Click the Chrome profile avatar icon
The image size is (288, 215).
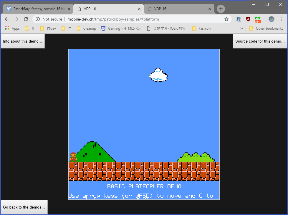coord(271,19)
